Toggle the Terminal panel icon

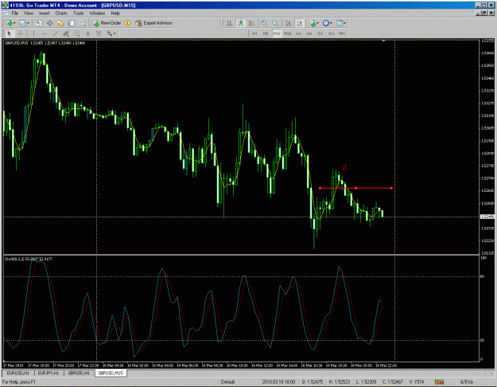click(x=72, y=23)
